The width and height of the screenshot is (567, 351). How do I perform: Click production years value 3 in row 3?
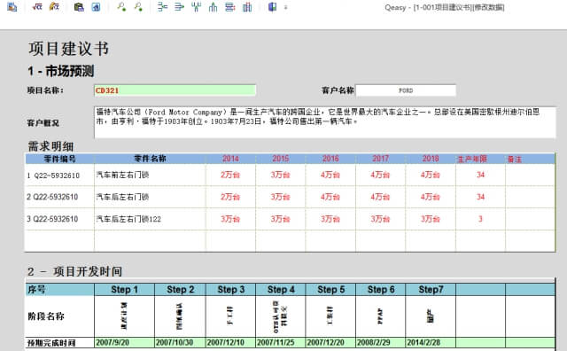(x=480, y=219)
